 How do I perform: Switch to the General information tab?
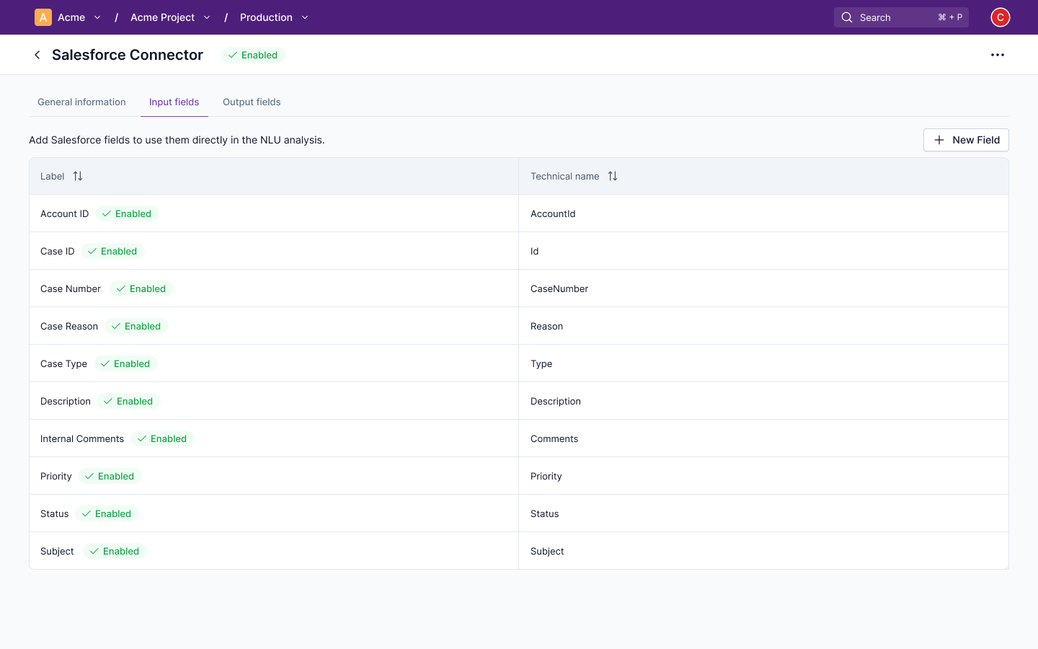(81, 102)
